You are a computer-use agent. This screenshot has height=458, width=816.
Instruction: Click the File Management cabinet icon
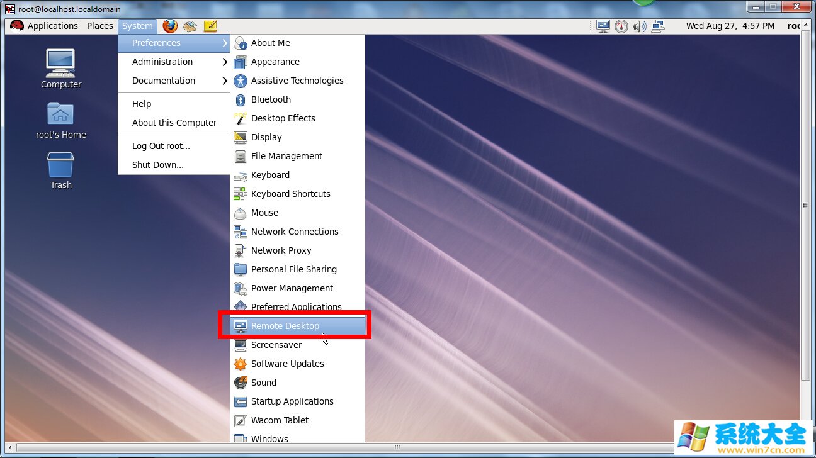[241, 156]
